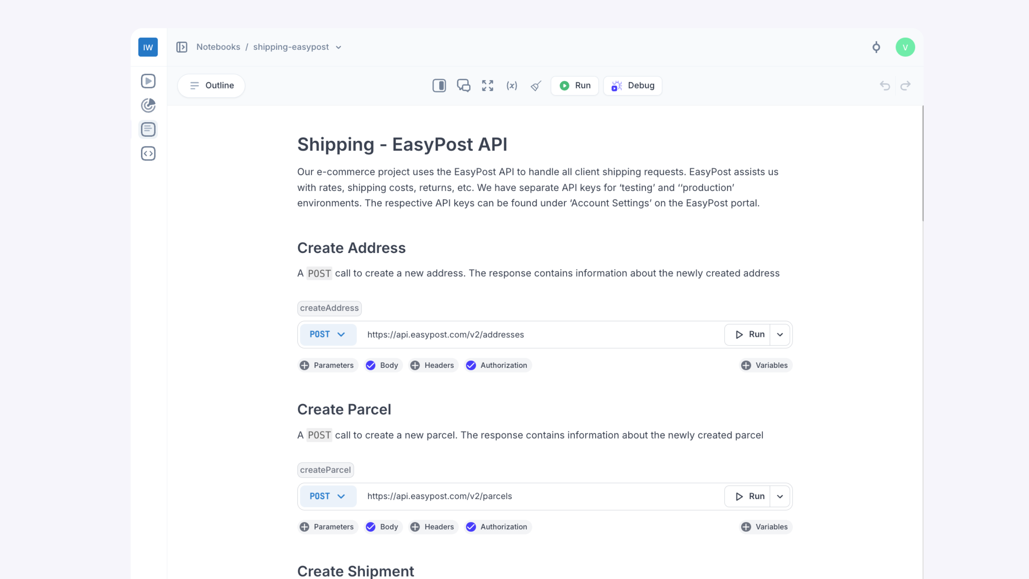Open Body tab of createAddress request
Viewport: 1029px width, 579px height.
tap(383, 365)
